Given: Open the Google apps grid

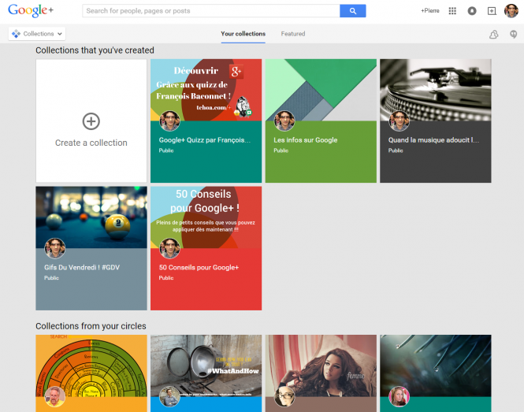Looking at the screenshot, I should click(452, 11).
